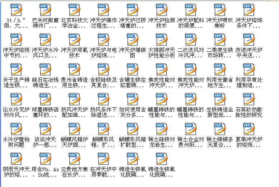
Task: Select PDF icon of 稀土镁铜多元复合...
Action: tap(220, 129)
